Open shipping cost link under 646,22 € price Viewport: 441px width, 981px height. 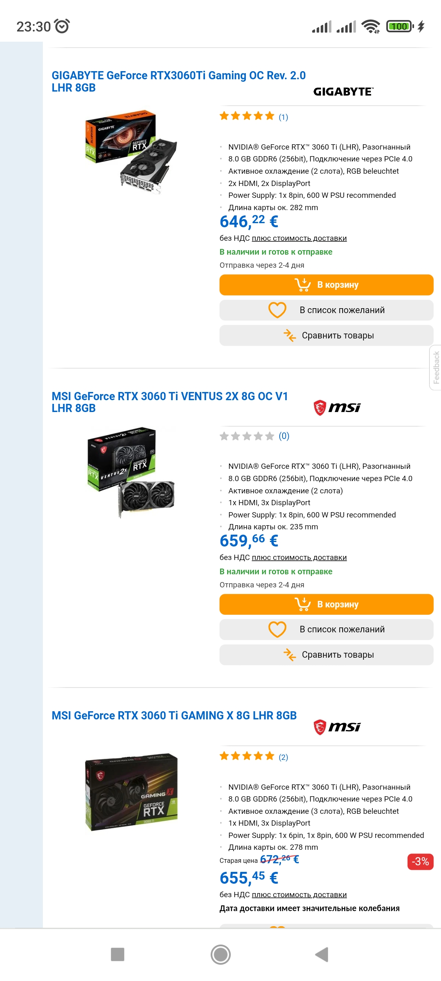click(299, 238)
